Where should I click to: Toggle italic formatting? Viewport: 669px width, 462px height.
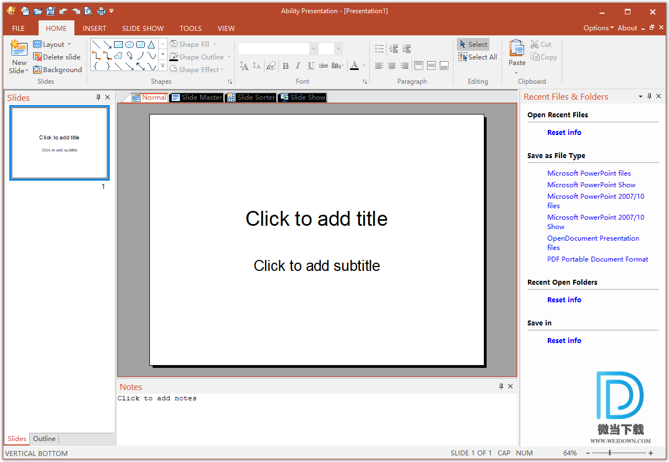coord(298,66)
